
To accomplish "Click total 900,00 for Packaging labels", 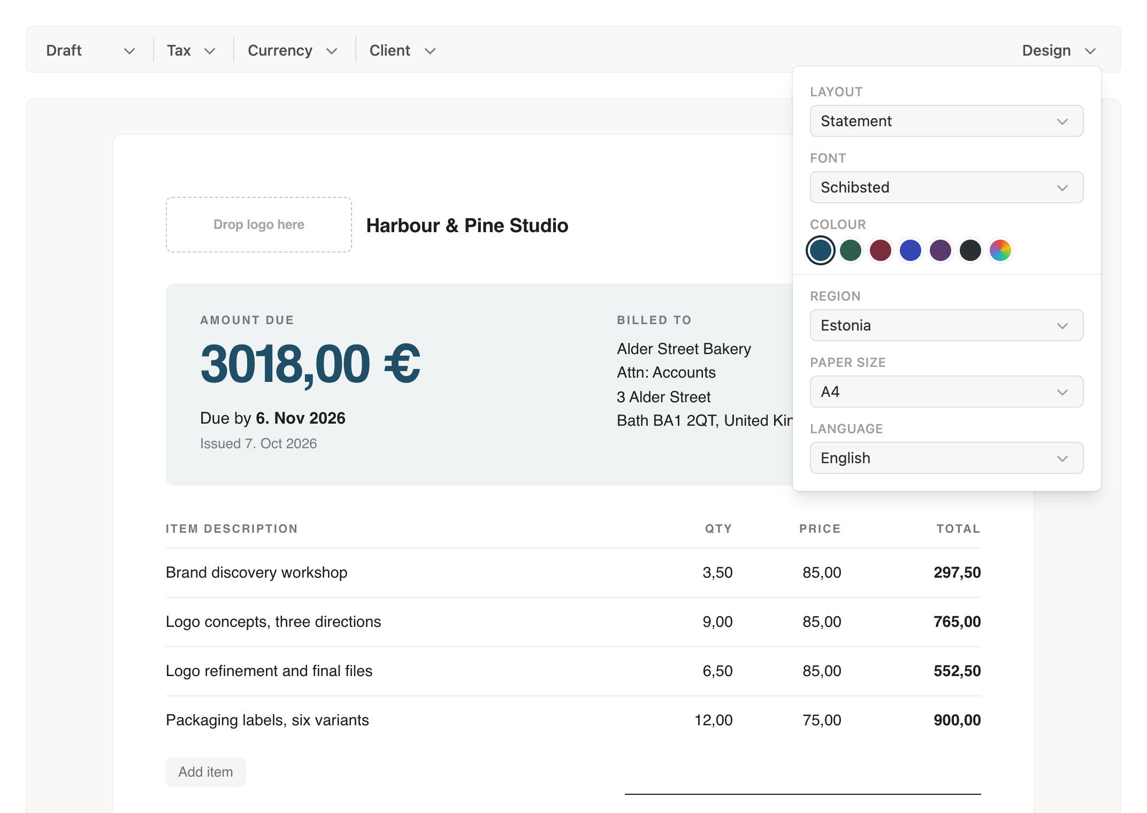I will point(957,720).
